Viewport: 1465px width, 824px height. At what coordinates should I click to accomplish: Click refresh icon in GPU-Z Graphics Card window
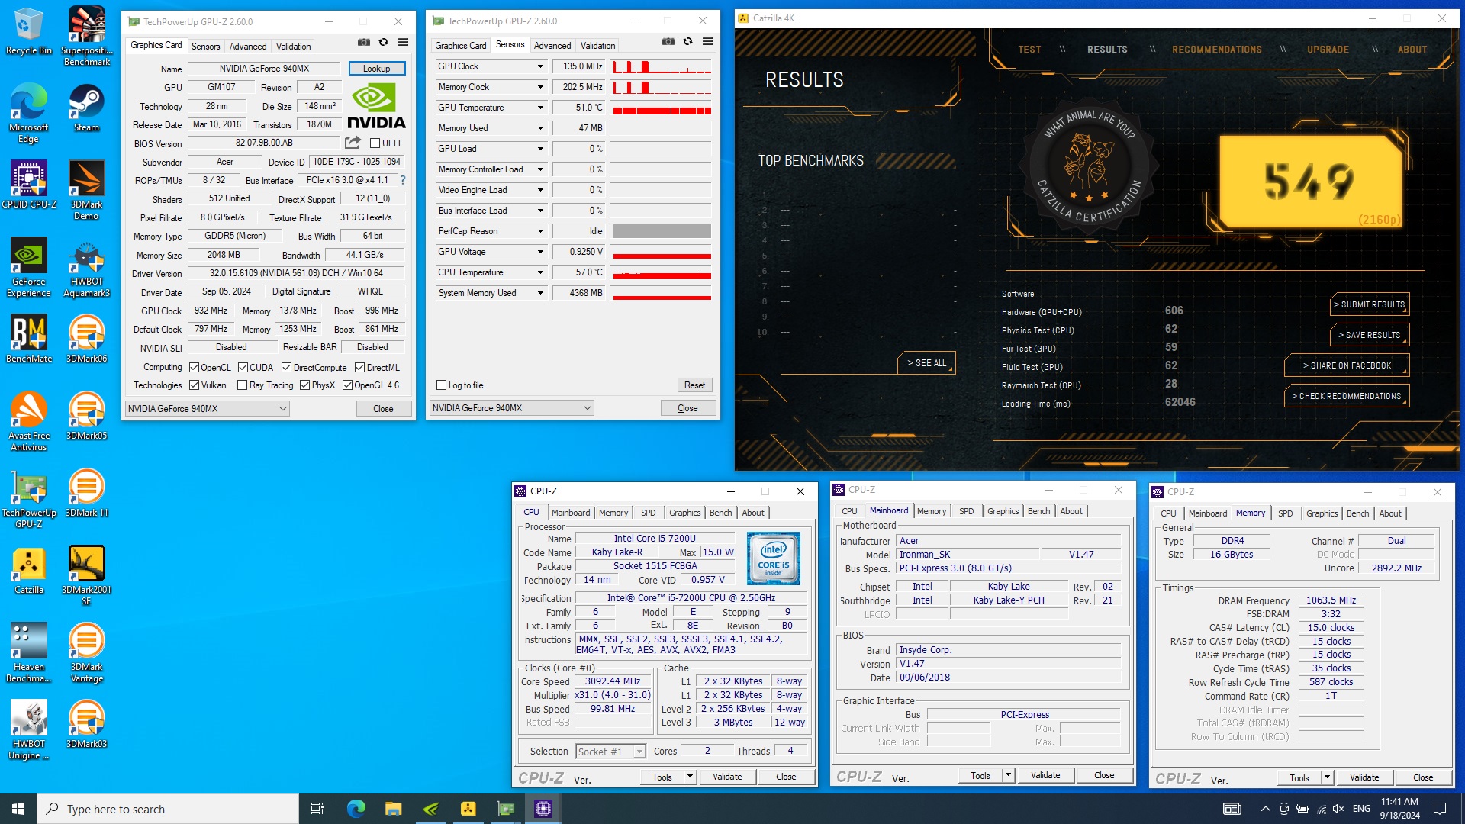(x=384, y=43)
